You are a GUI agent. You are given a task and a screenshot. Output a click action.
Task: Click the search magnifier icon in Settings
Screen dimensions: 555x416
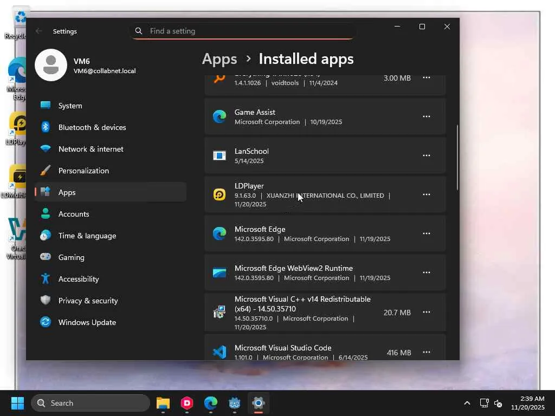(139, 31)
